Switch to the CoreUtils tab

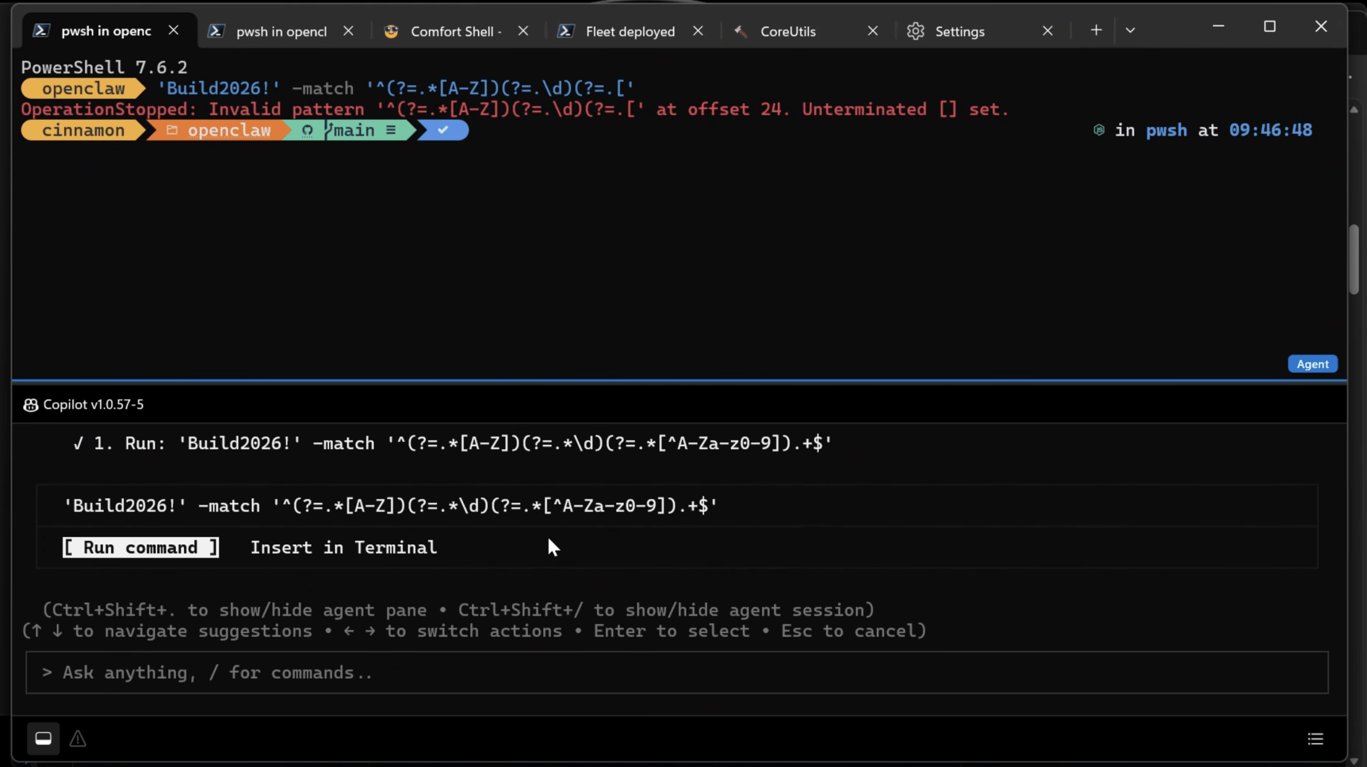click(788, 31)
